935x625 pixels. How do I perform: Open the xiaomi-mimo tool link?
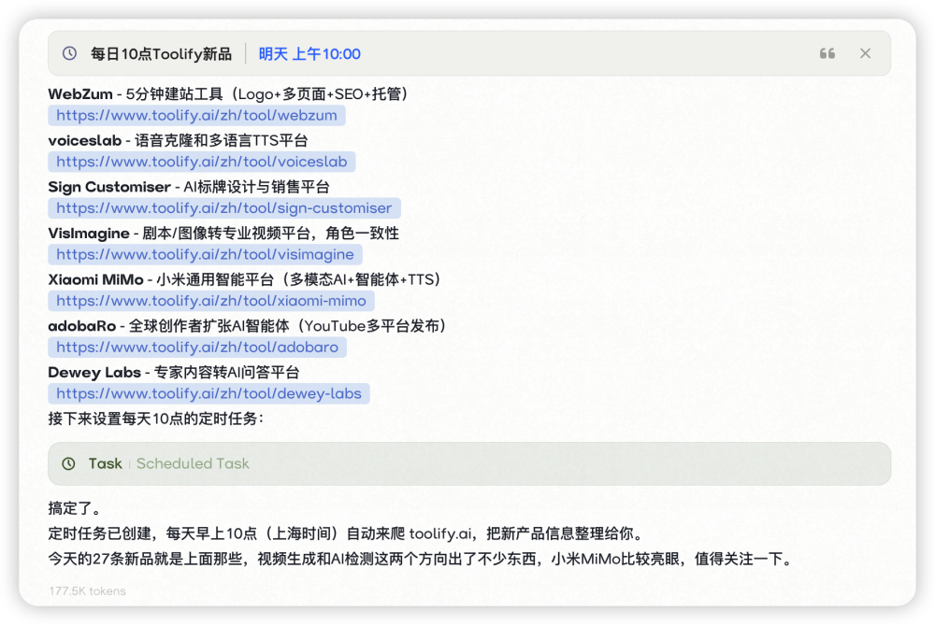(211, 301)
